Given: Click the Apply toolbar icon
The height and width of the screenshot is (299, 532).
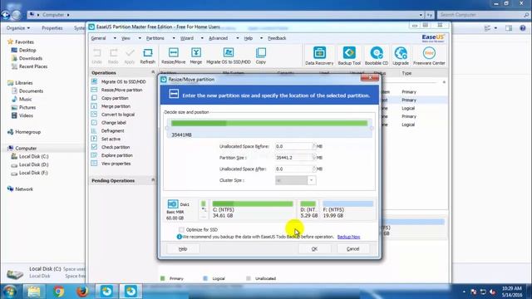Looking at the screenshot, I should (130, 56).
